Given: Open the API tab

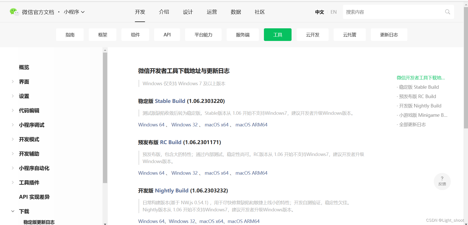Looking at the screenshot, I should click(167, 35).
